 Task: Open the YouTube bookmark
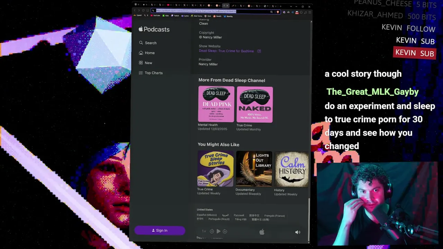click(155, 16)
